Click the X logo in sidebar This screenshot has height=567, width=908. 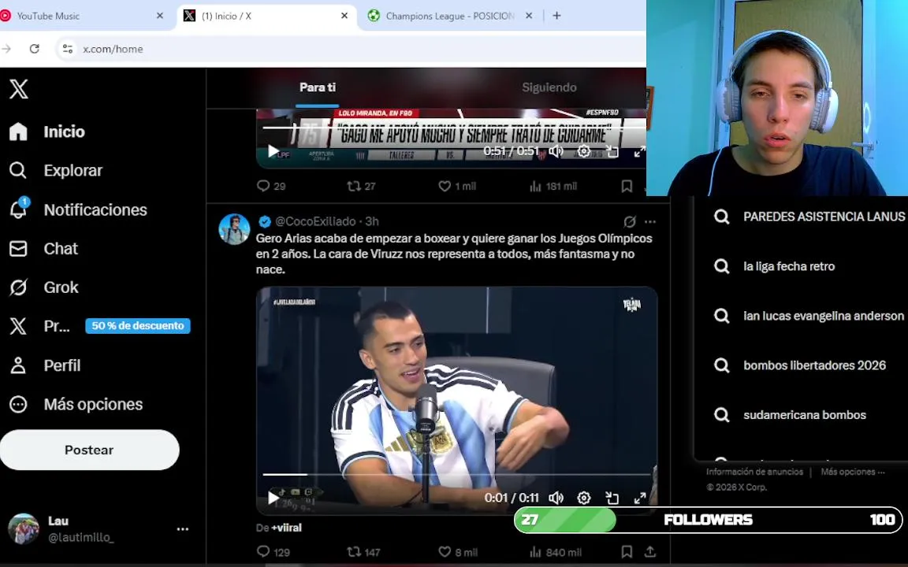[x=19, y=89]
